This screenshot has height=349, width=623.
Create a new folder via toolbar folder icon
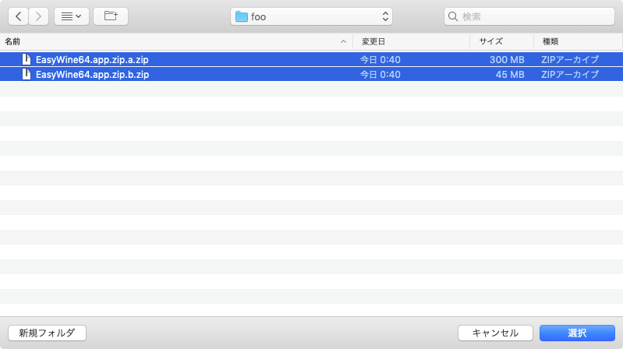[111, 16]
